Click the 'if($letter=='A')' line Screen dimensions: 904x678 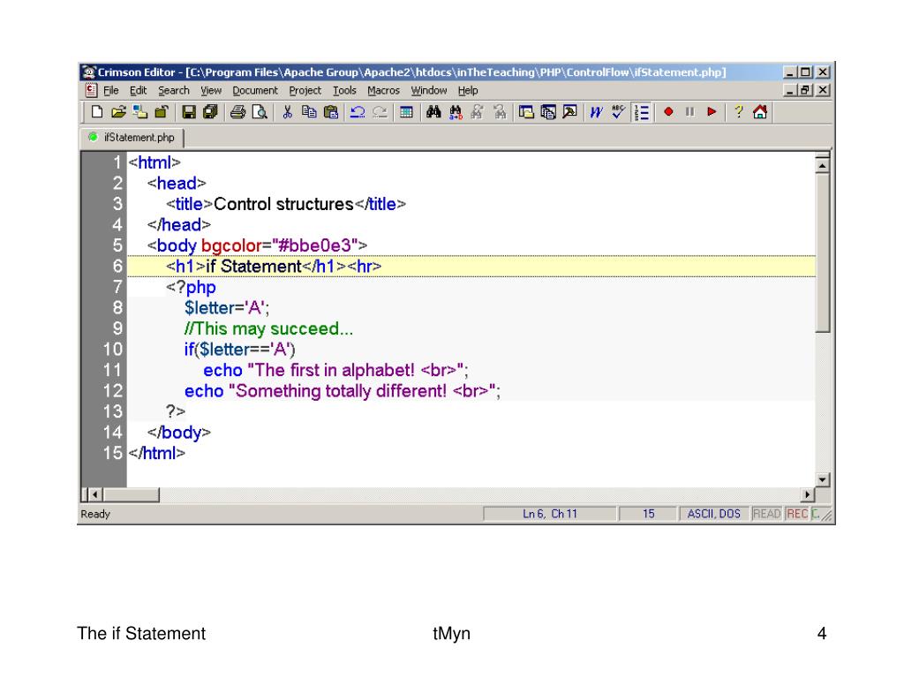click(x=239, y=350)
